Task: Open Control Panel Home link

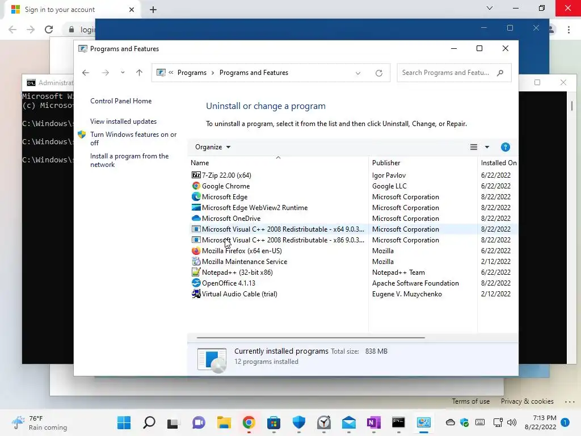Action: pyautogui.click(x=121, y=101)
